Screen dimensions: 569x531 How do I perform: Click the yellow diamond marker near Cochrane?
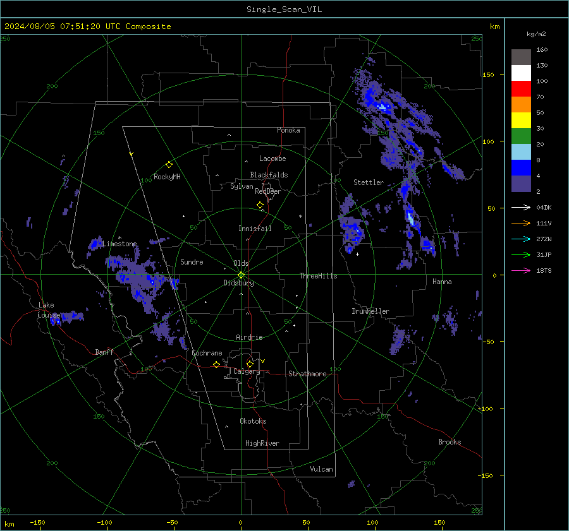tap(217, 365)
